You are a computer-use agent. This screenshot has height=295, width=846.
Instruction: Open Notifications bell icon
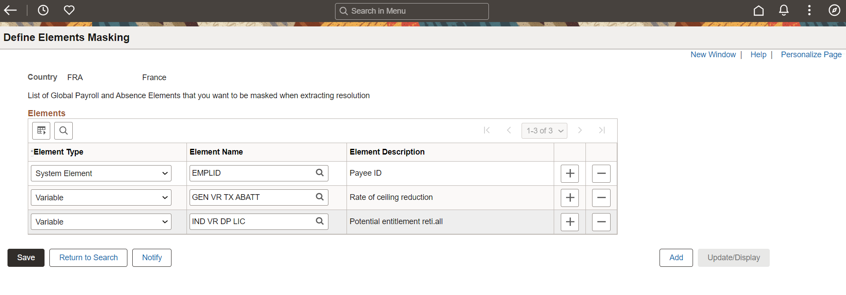click(x=784, y=10)
